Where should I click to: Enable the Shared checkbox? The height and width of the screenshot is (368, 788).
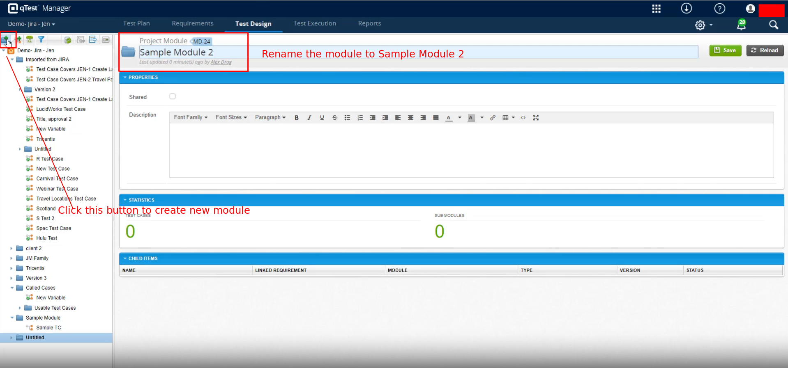click(173, 96)
